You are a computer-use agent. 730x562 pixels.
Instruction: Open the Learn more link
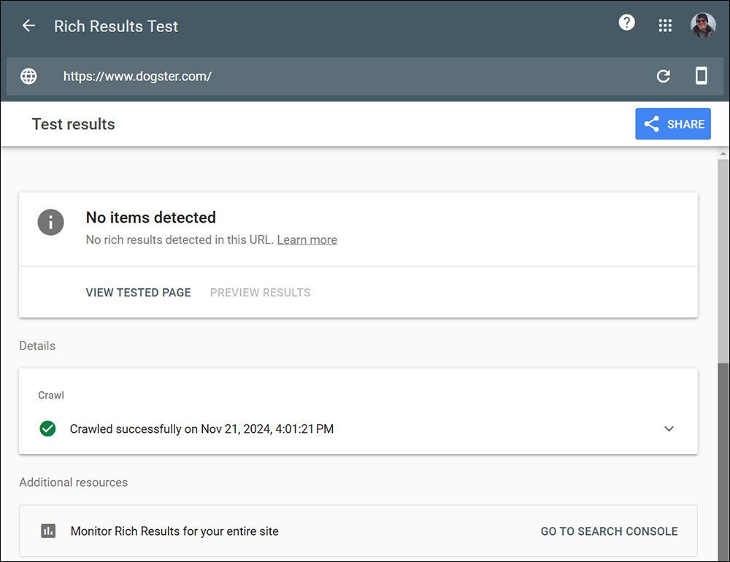point(307,239)
